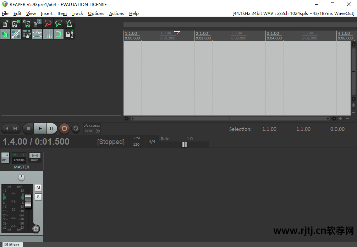This screenshot has height=247, width=357.
Task: Open the Insert menu
Action: click(47, 14)
